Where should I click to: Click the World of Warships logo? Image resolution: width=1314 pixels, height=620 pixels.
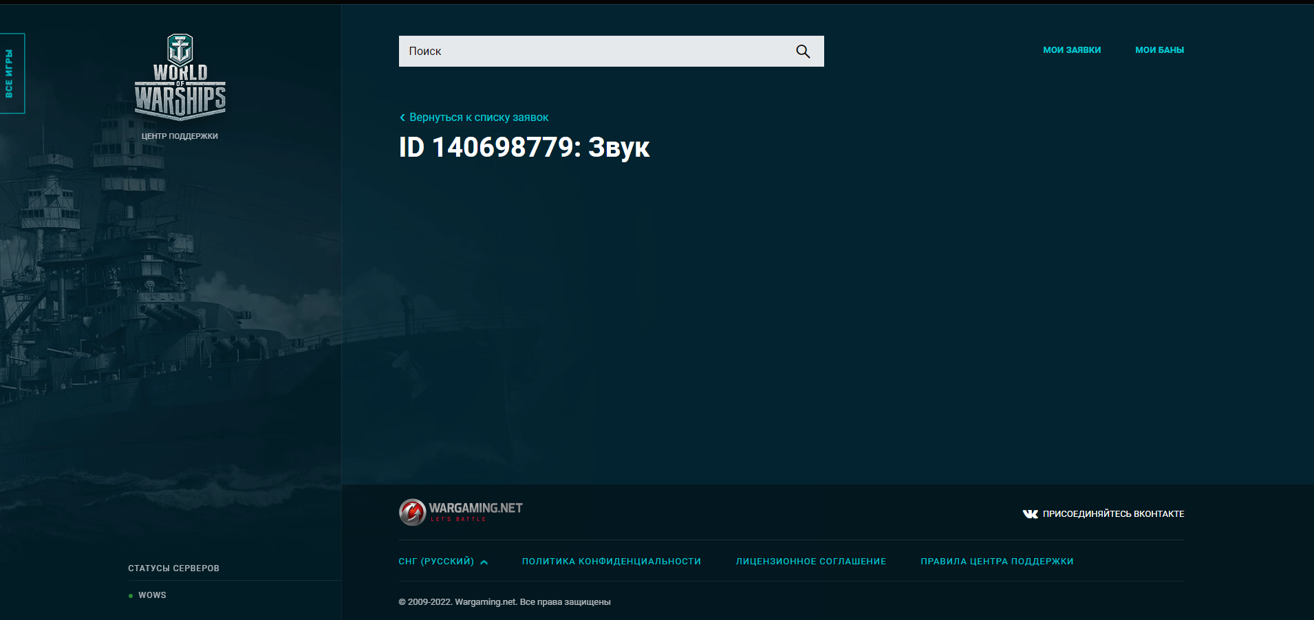tap(180, 77)
